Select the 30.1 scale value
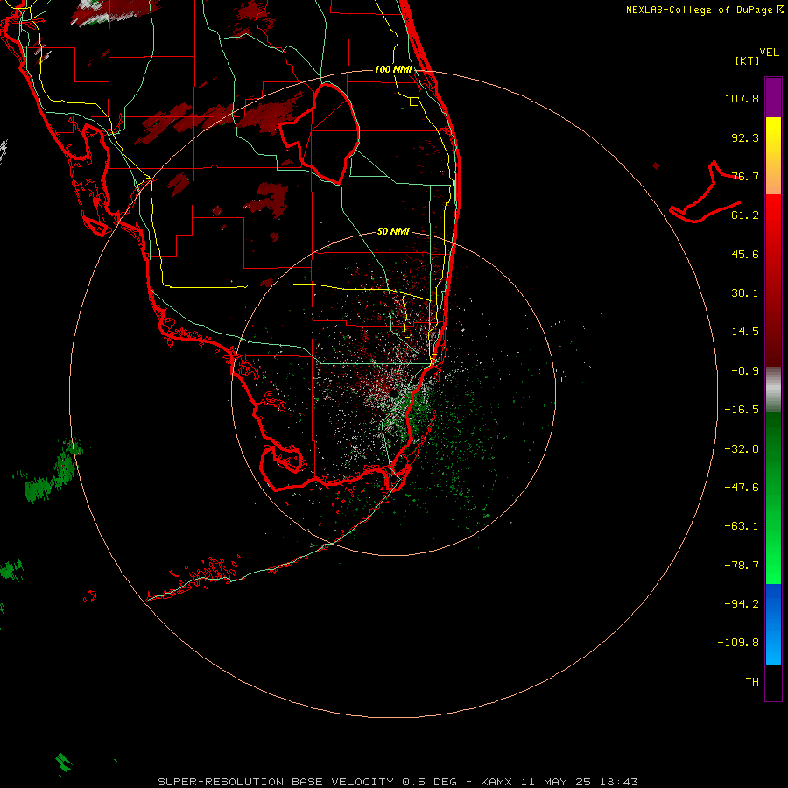Screen dimensions: 788x788 (x=745, y=293)
